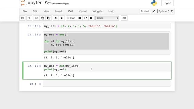Open the View menu
This screenshot has width=194, height=109.
pyautogui.click(x=46, y=11)
